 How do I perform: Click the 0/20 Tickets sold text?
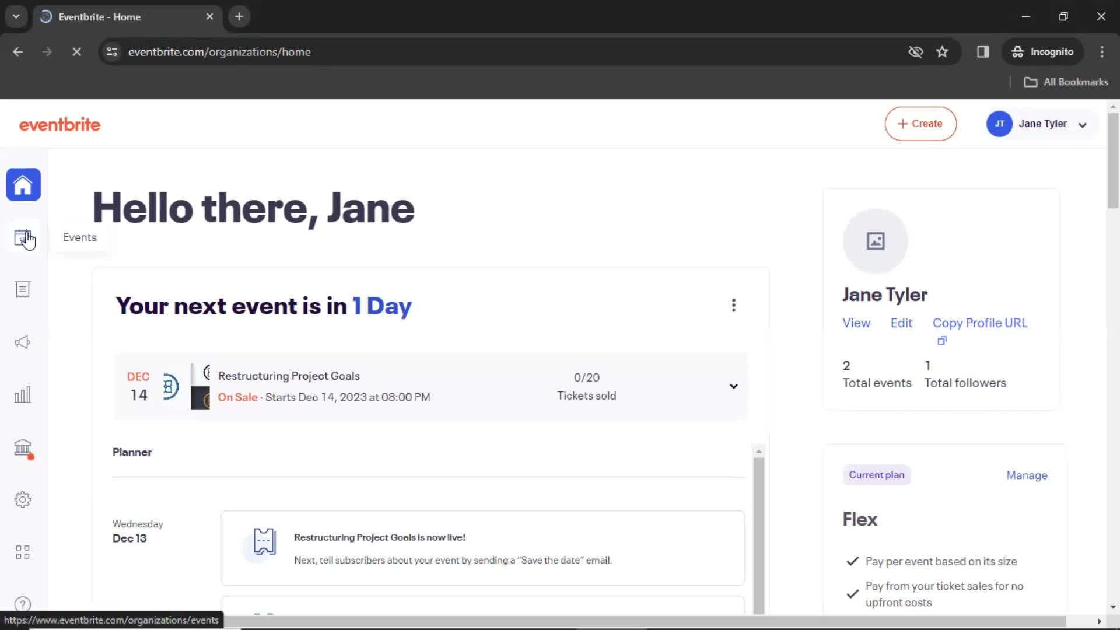point(586,386)
